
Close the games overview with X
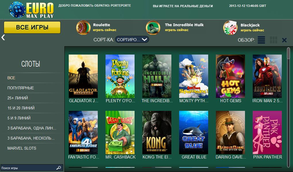point(284,40)
